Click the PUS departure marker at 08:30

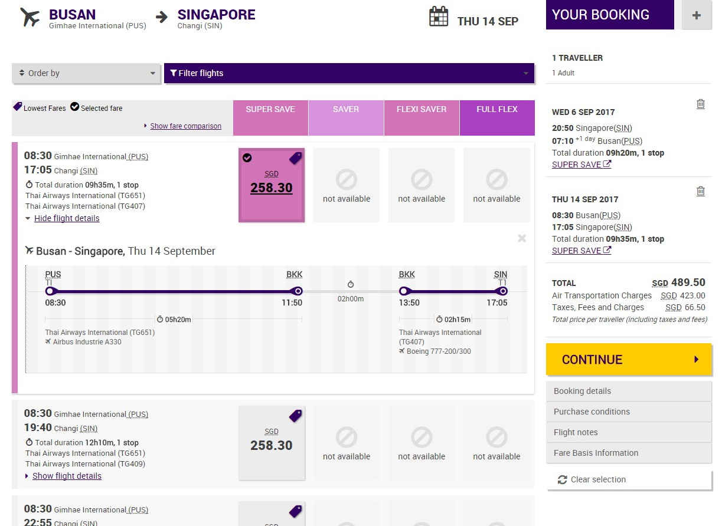pyautogui.click(x=50, y=291)
